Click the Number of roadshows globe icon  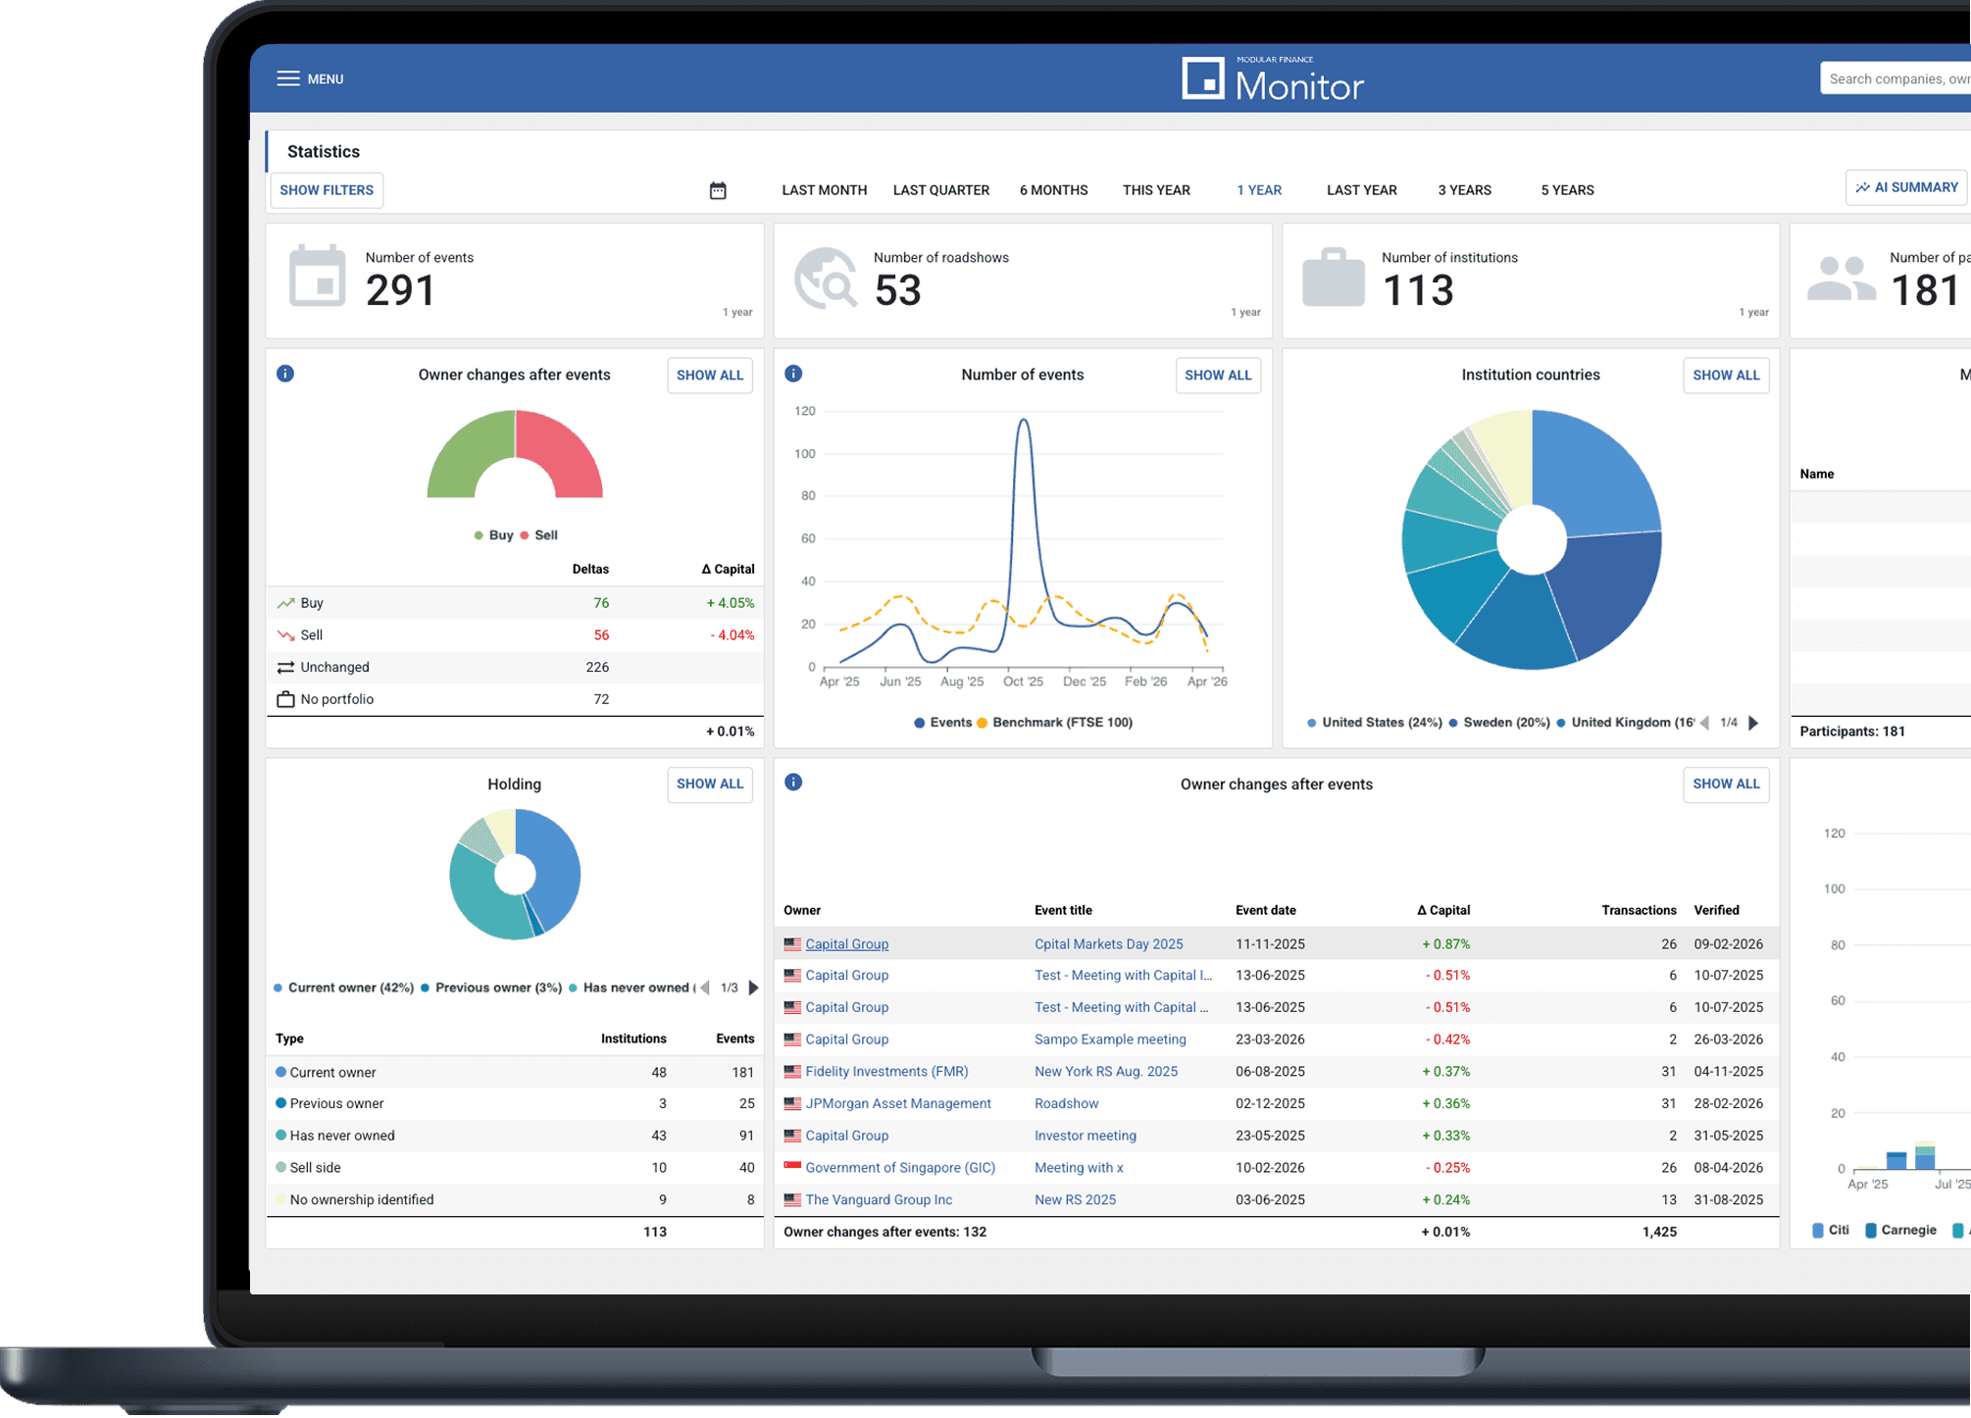(825, 279)
